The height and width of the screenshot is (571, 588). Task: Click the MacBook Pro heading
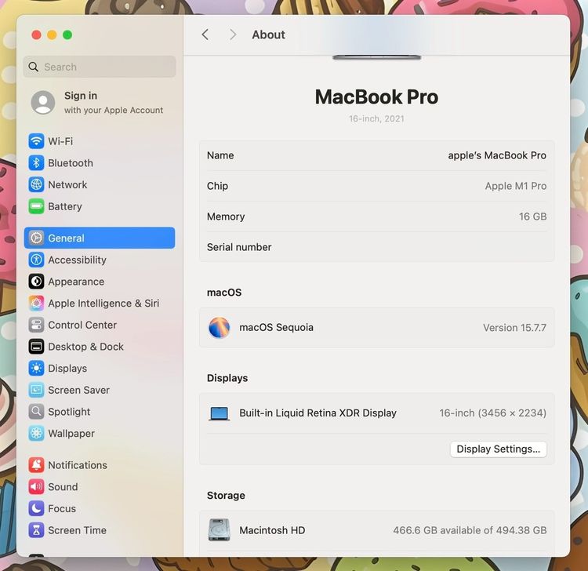(x=376, y=97)
